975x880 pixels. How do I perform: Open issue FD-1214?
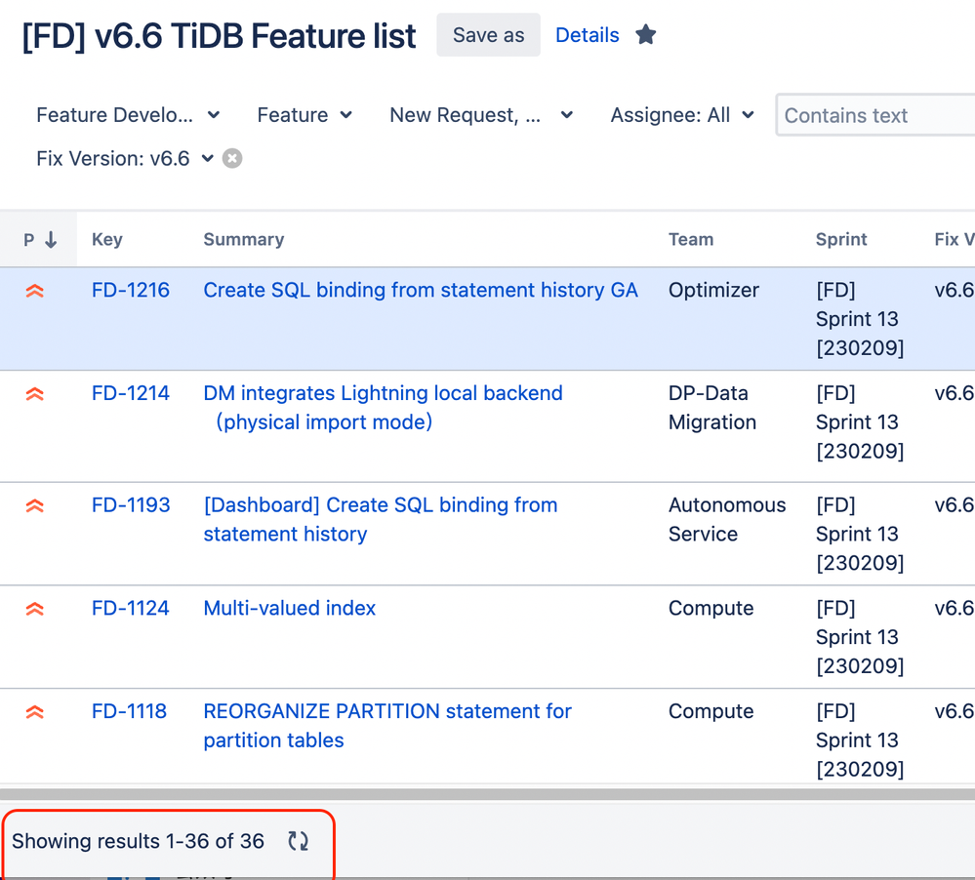coord(131,393)
